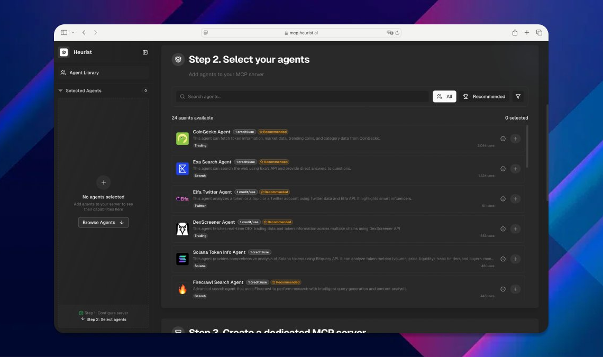Go to Step 1: Configure server
The image size is (603, 357).
coord(106,313)
